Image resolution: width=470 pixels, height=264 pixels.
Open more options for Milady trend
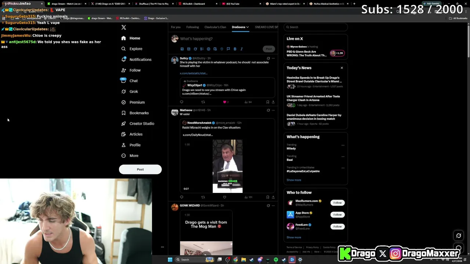tap(343, 145)
